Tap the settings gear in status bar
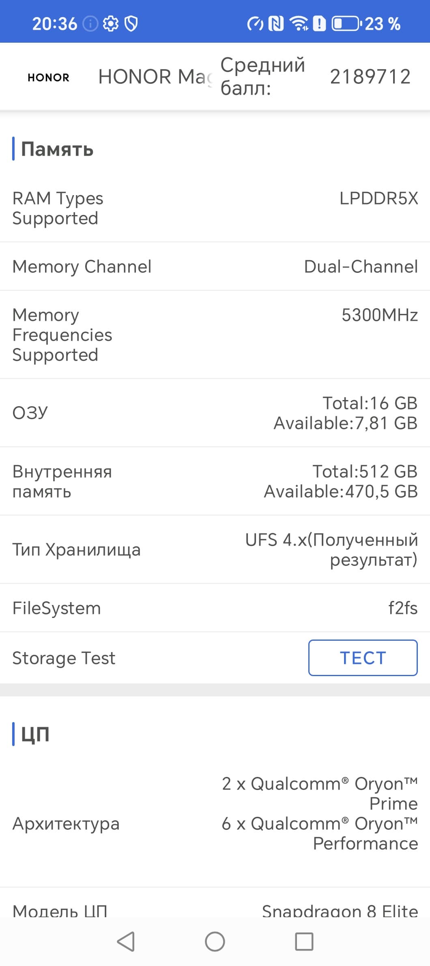 (110, 24)
